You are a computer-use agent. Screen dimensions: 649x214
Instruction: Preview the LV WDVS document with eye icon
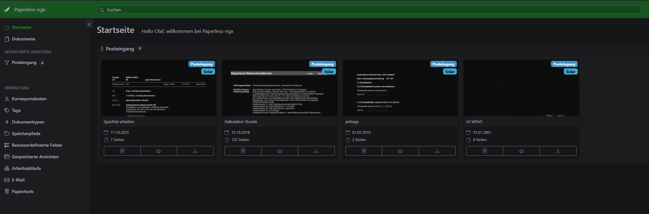[521, 151]
